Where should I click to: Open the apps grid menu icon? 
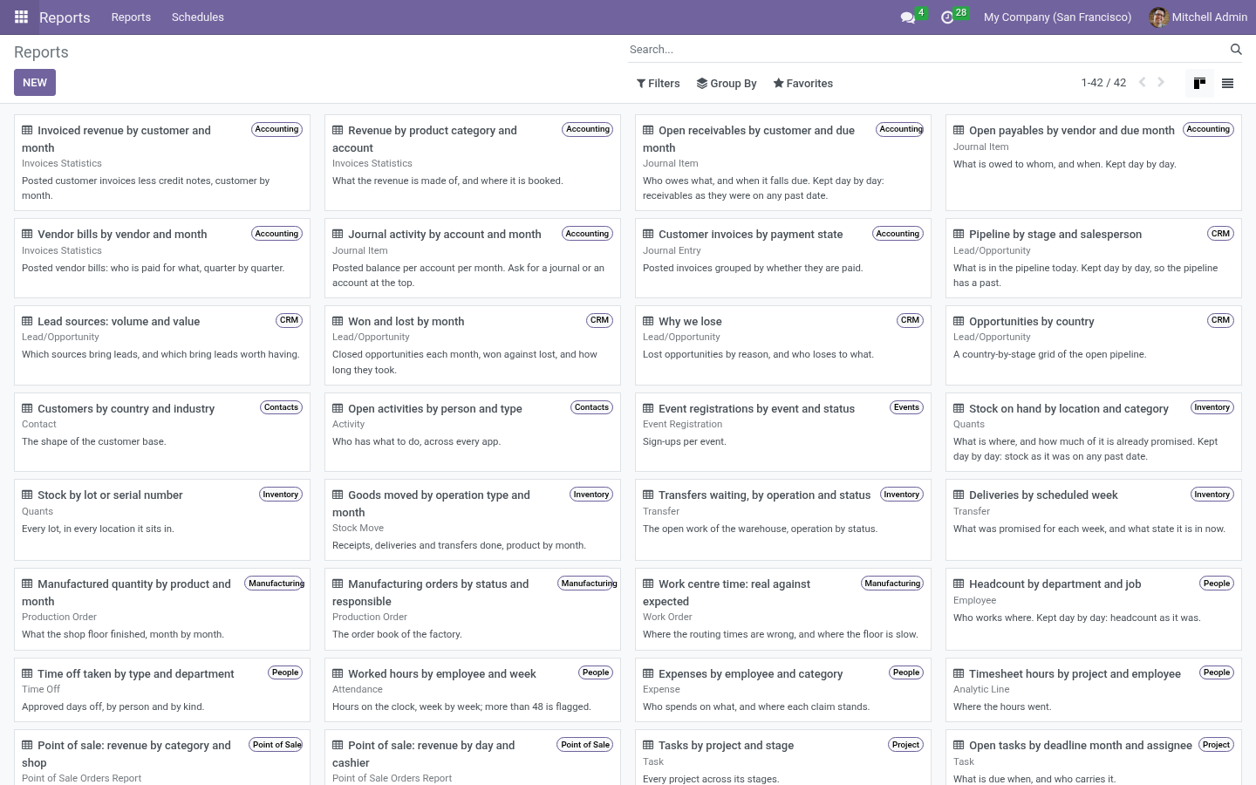21,17
